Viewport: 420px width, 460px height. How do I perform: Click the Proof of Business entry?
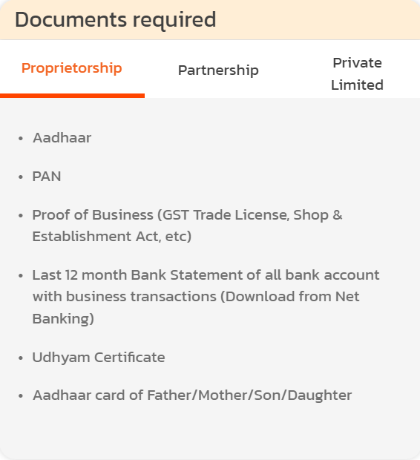(187, 226)
